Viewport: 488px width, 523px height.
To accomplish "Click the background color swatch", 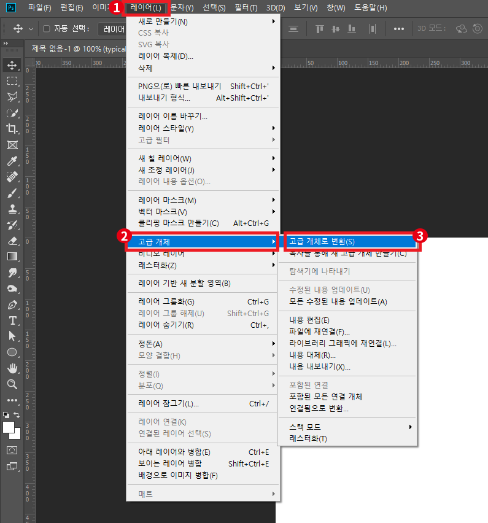I will pyautogui.click(x=17, y=435).
